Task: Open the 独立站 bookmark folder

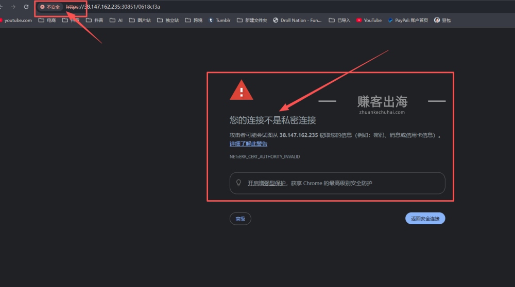Action: click(168, 21)
